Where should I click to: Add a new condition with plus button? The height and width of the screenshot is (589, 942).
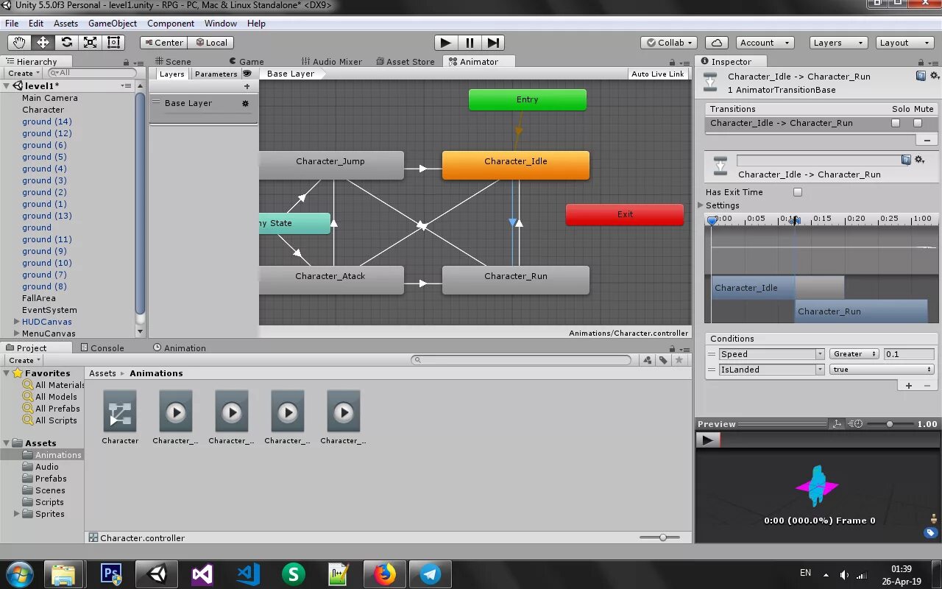pyautogui.click(x=909, y=386)
